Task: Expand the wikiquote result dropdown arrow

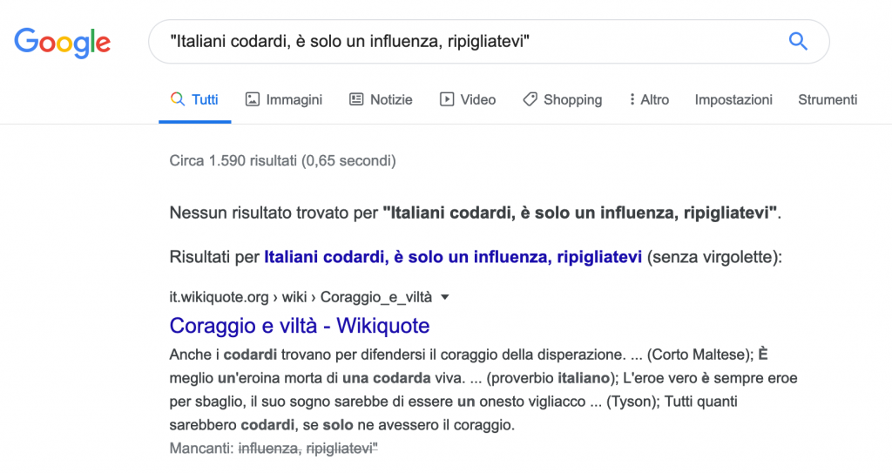Action: (445, 297)
